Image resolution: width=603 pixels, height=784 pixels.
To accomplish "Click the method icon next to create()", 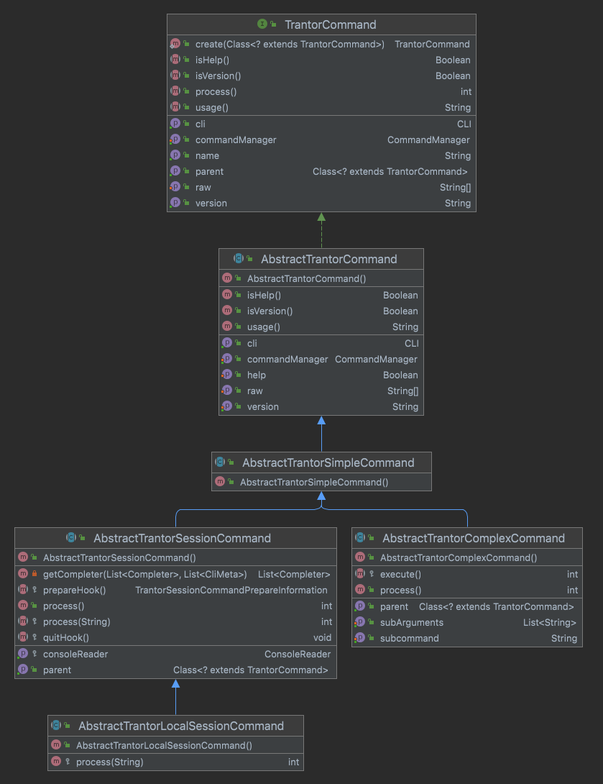I will (174, 44).
